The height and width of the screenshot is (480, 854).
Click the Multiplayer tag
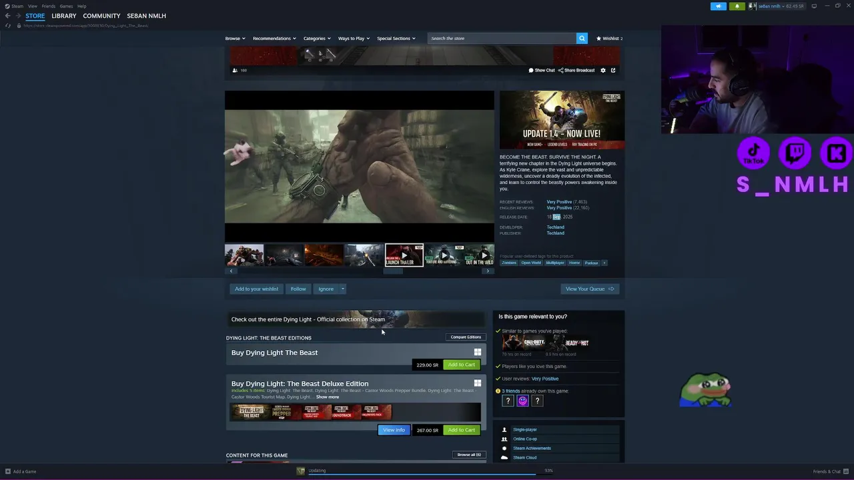(x=555, y=263)
